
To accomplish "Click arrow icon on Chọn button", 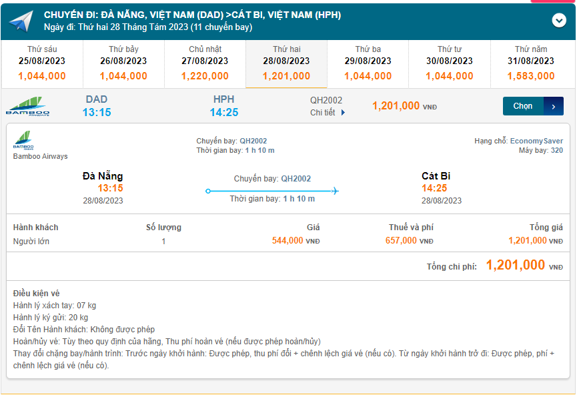I will (554, 106).
